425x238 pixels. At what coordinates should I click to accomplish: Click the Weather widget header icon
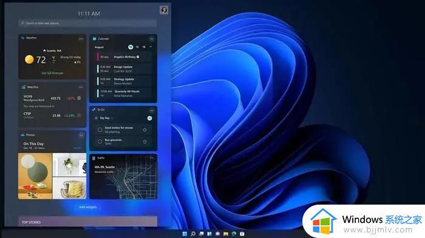tap(23, 38)
